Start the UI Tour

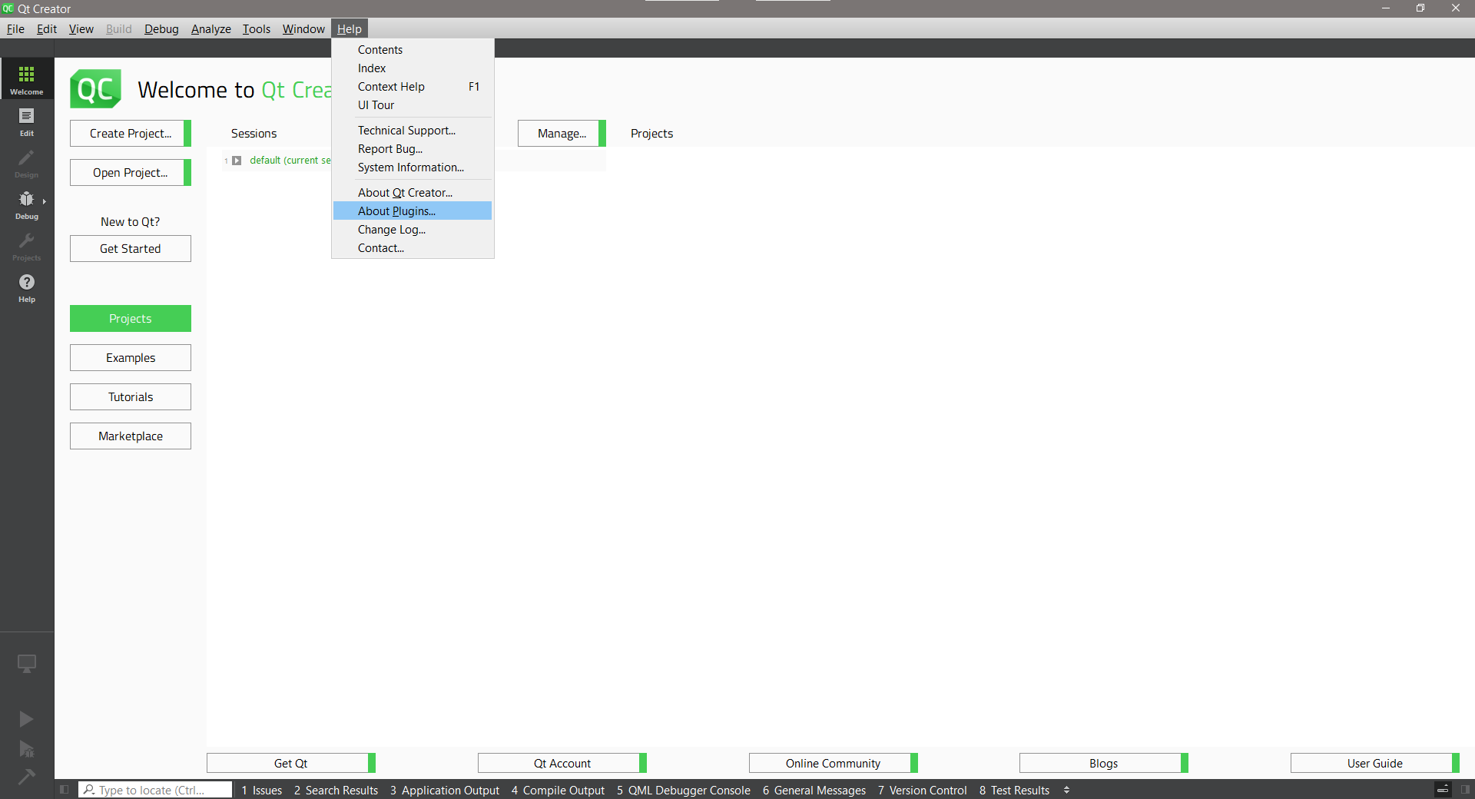(x=413, y=105)
